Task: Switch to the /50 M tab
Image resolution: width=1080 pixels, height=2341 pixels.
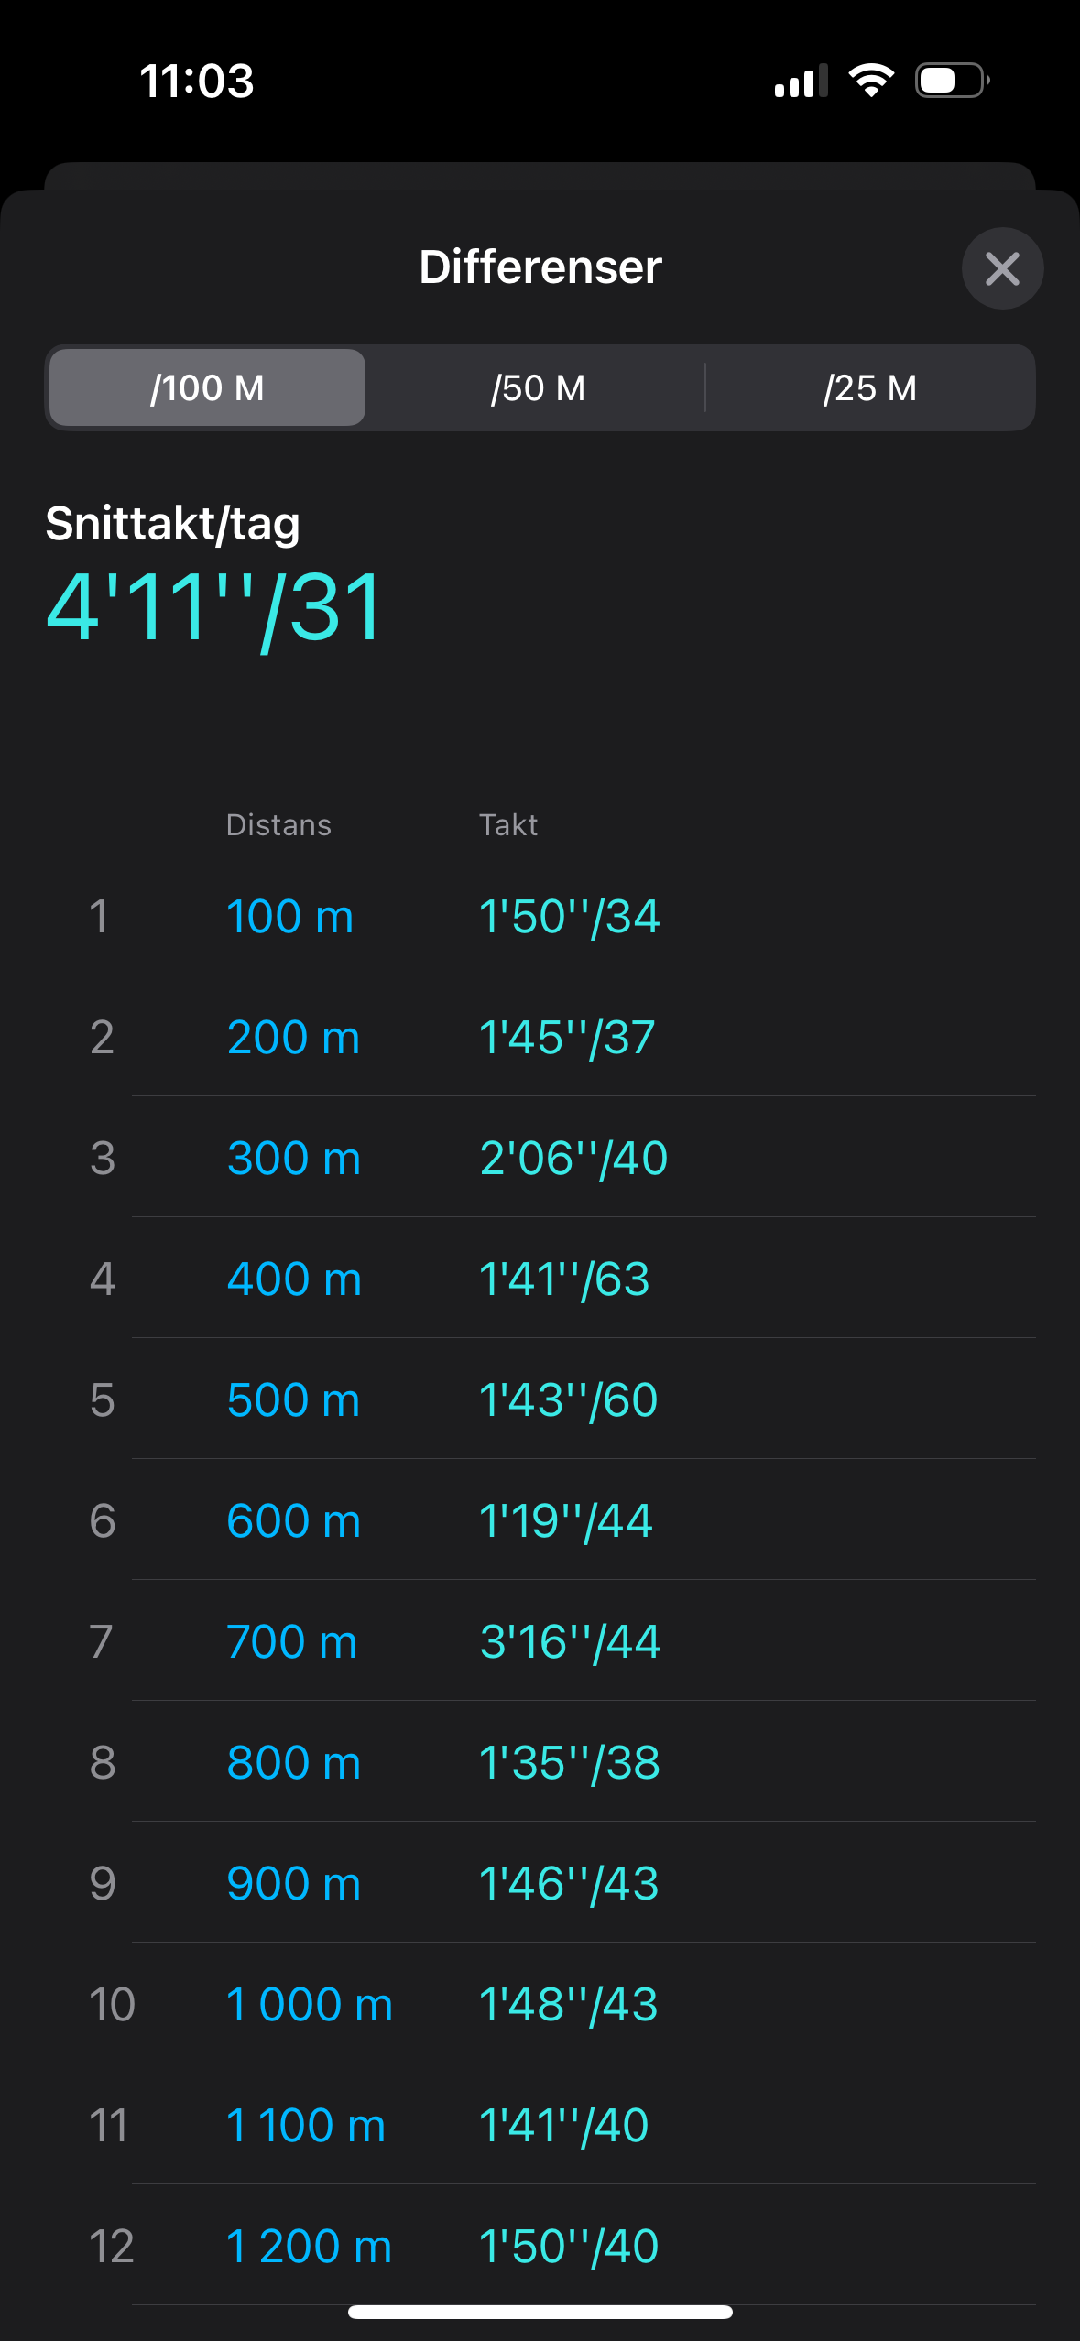Action: pyautogui.click(x=538, y=387)
